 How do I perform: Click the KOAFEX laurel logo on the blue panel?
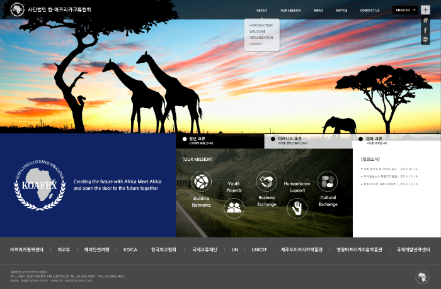[x=40, y=185]
